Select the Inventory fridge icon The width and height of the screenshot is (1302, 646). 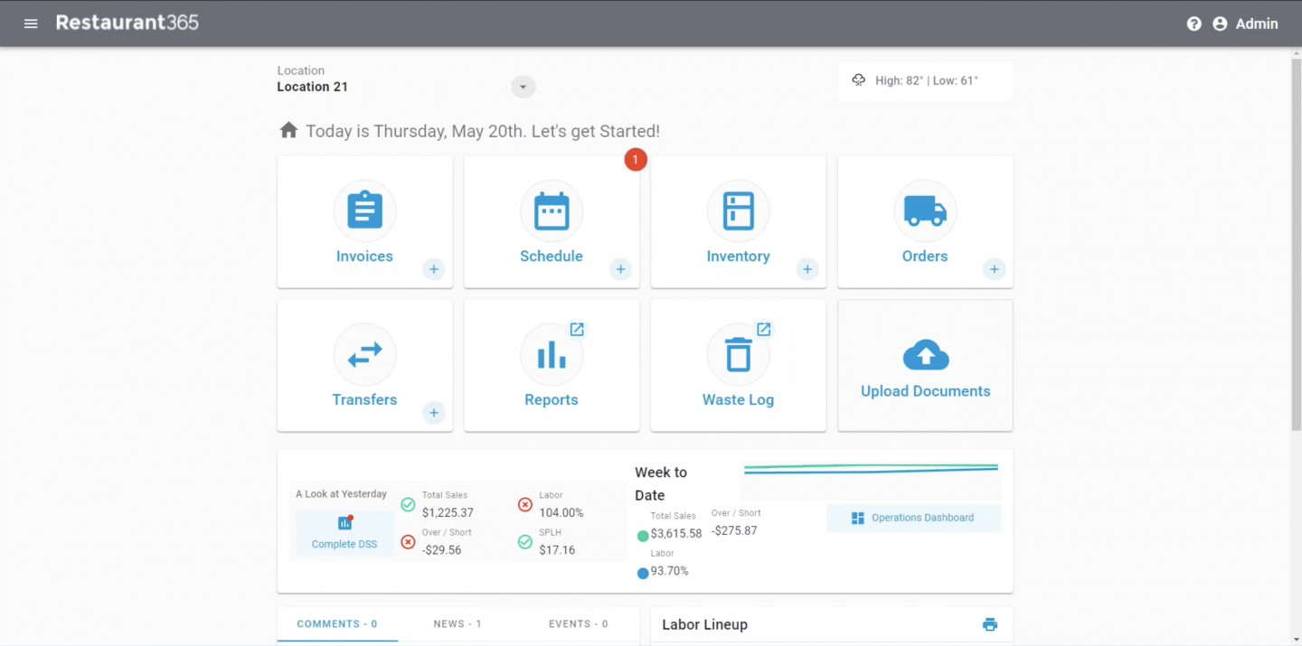coord(738,211)
